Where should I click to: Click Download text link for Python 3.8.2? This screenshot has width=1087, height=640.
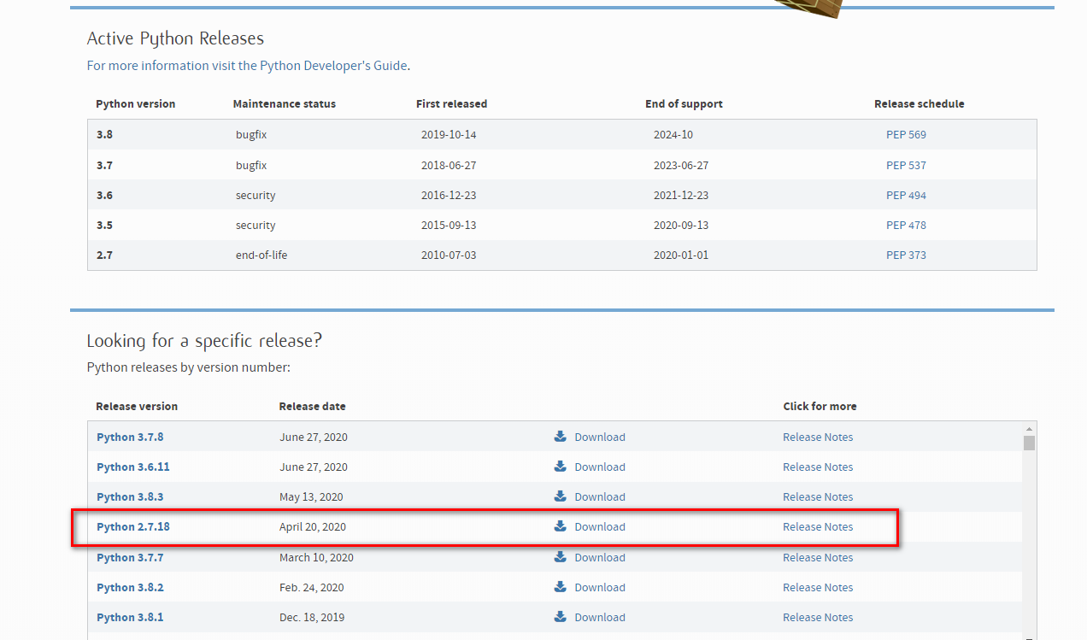[x=600, y=587]
